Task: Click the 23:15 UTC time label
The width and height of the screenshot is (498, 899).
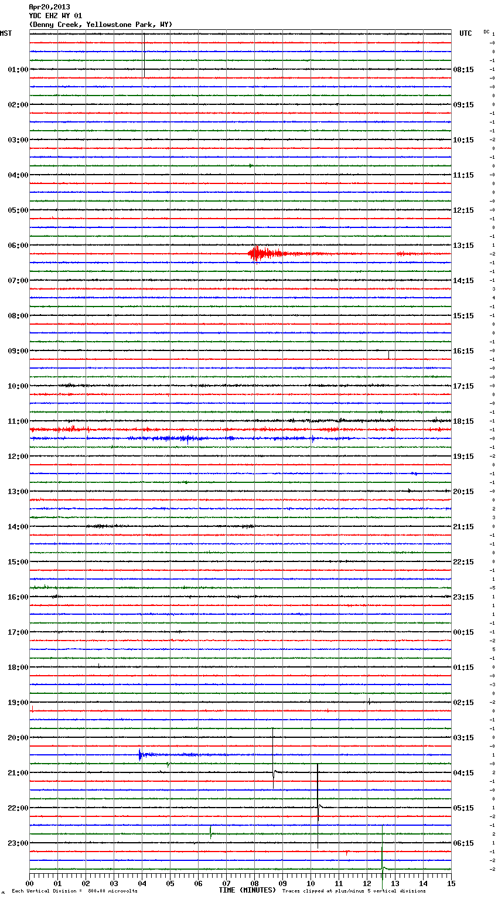Action: coord(463,597)
